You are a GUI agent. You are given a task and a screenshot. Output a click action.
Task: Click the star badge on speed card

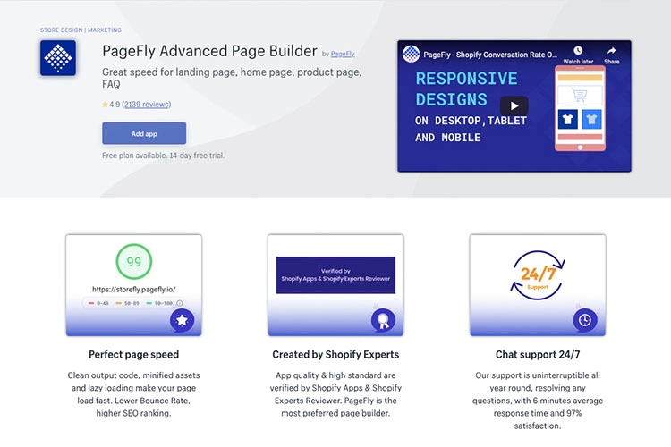tap(182, 320)
